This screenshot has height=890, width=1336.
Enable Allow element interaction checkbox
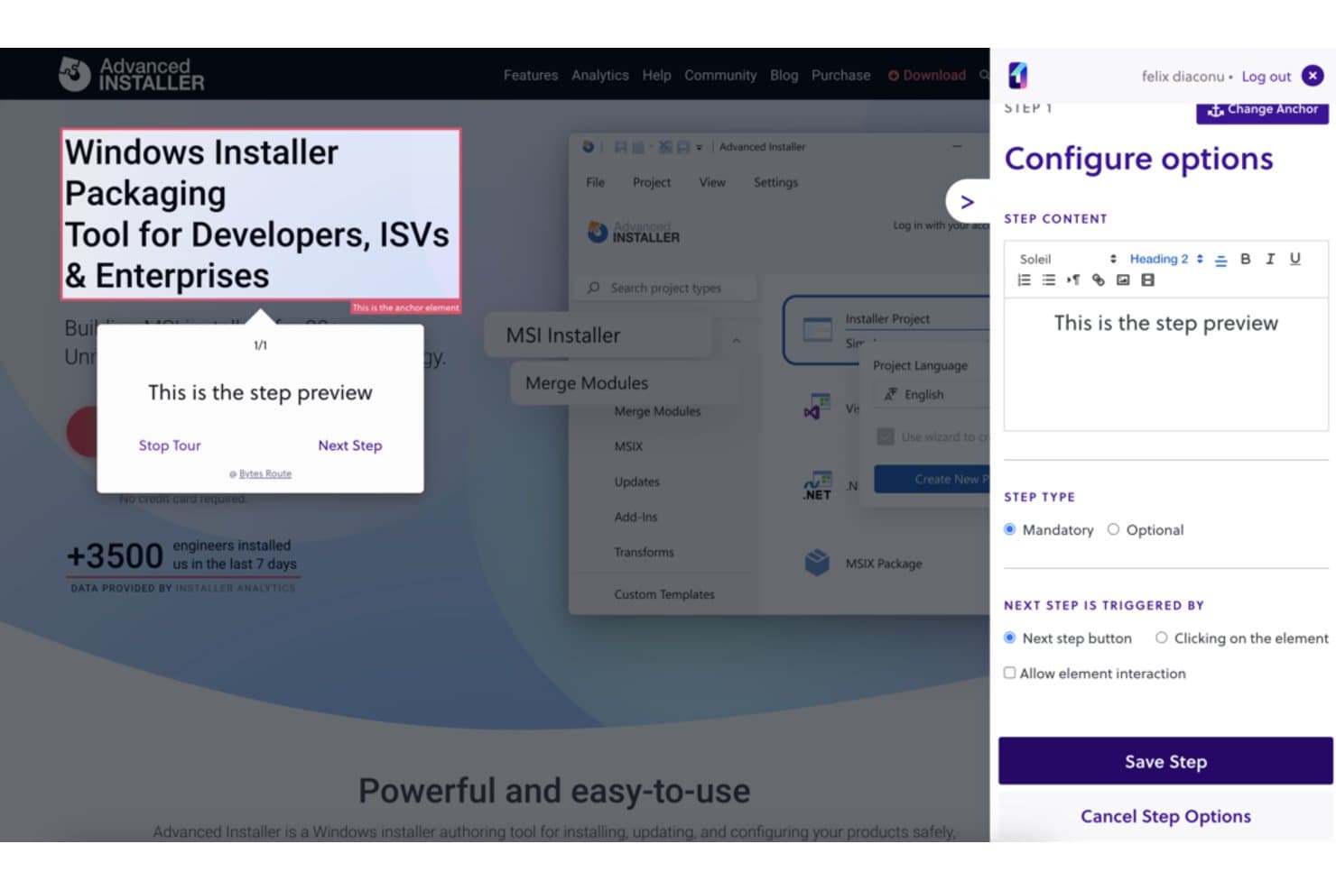click(x=1010, y=673)
